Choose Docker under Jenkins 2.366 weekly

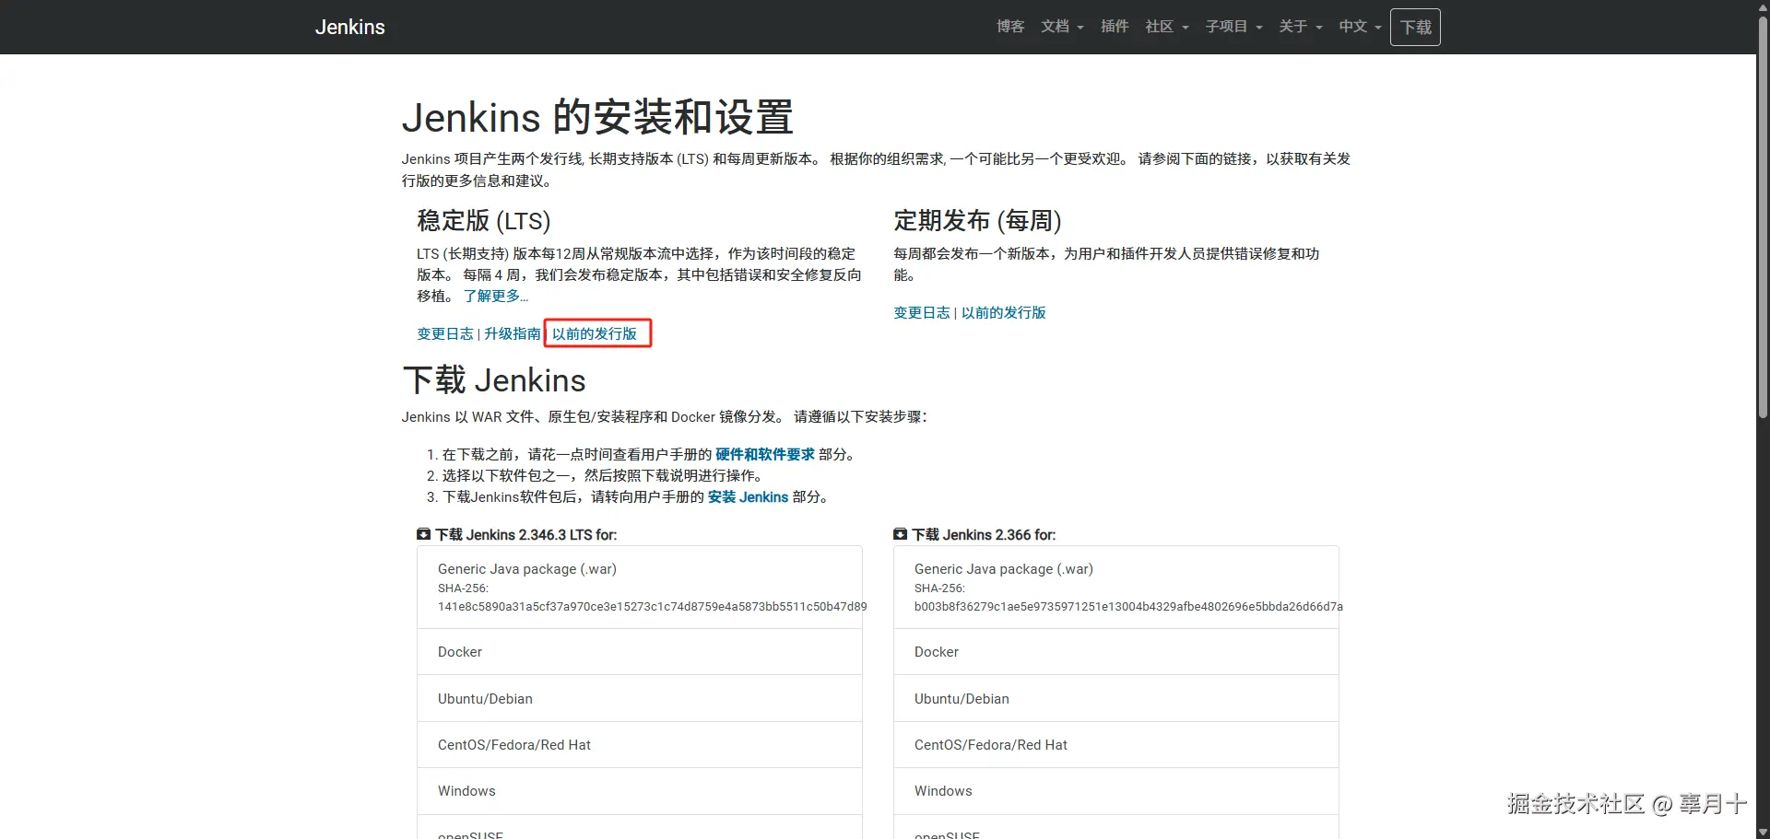click(x=1116, y=652)
